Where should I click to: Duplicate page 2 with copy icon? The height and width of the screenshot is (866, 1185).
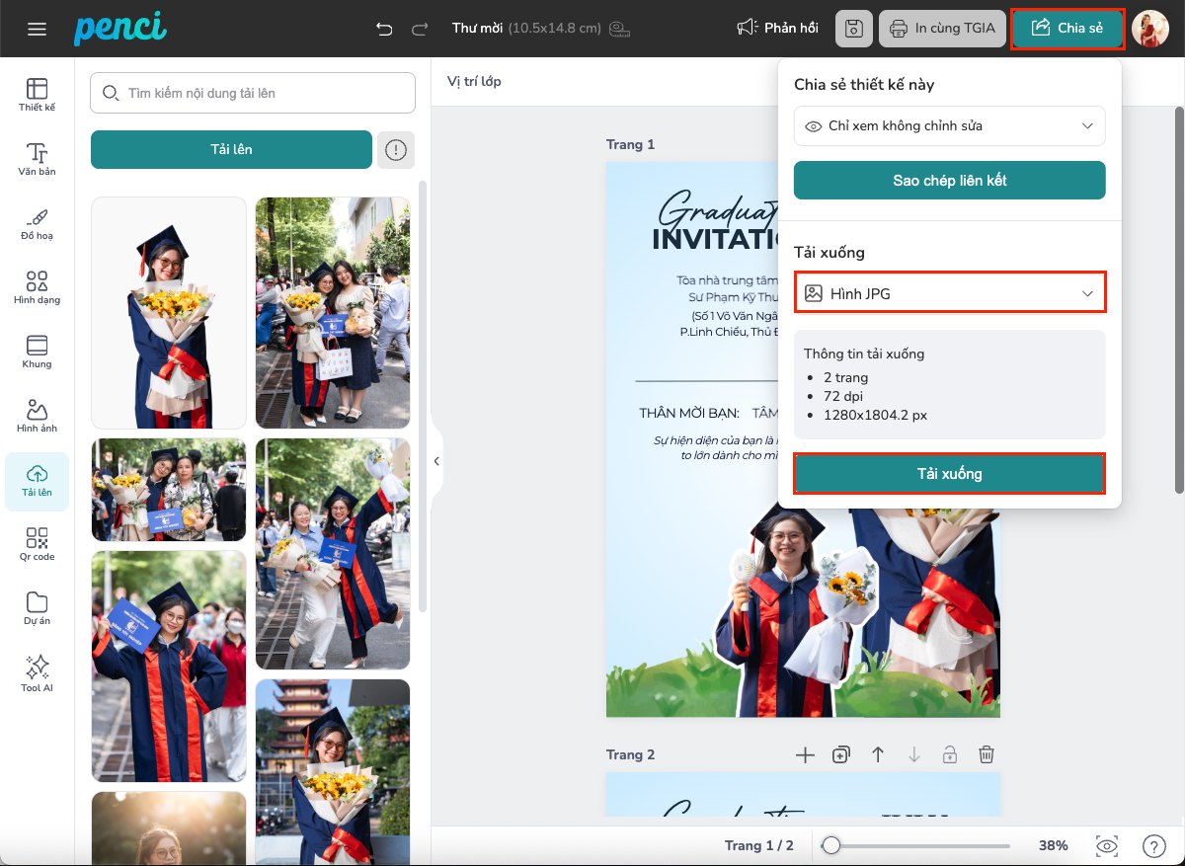point(841,754)
